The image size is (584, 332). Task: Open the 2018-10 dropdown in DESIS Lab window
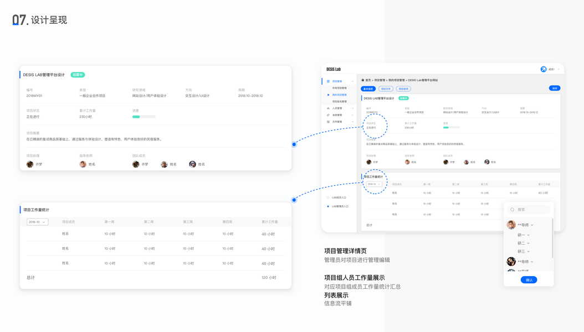click(x=374, y=184)
